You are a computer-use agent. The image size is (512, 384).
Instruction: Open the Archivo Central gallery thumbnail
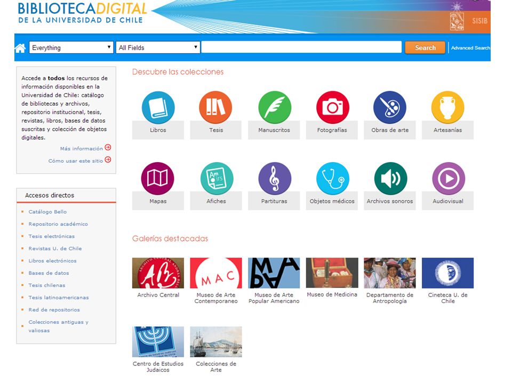pyautogui.click(x=158, y=273)
